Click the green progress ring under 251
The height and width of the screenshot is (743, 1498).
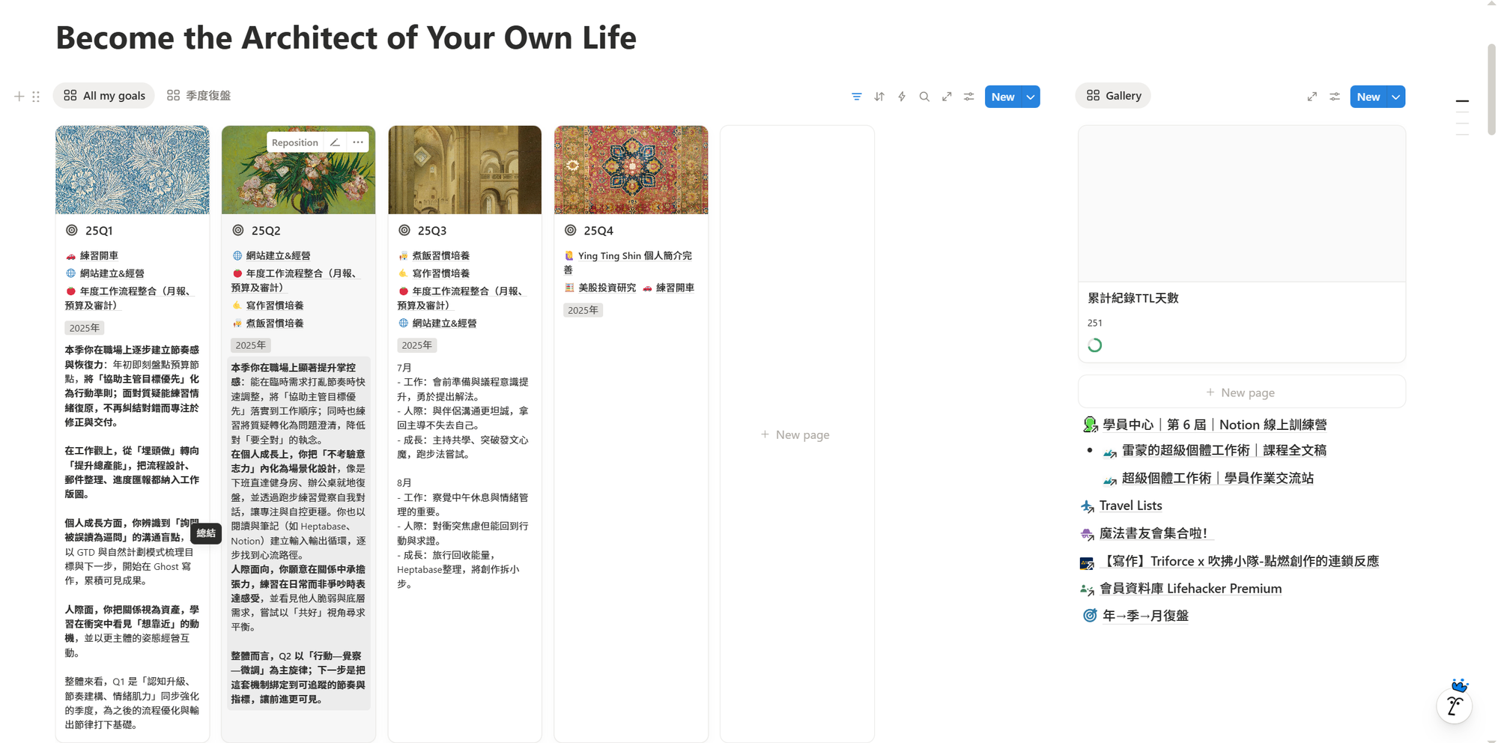1095,345
